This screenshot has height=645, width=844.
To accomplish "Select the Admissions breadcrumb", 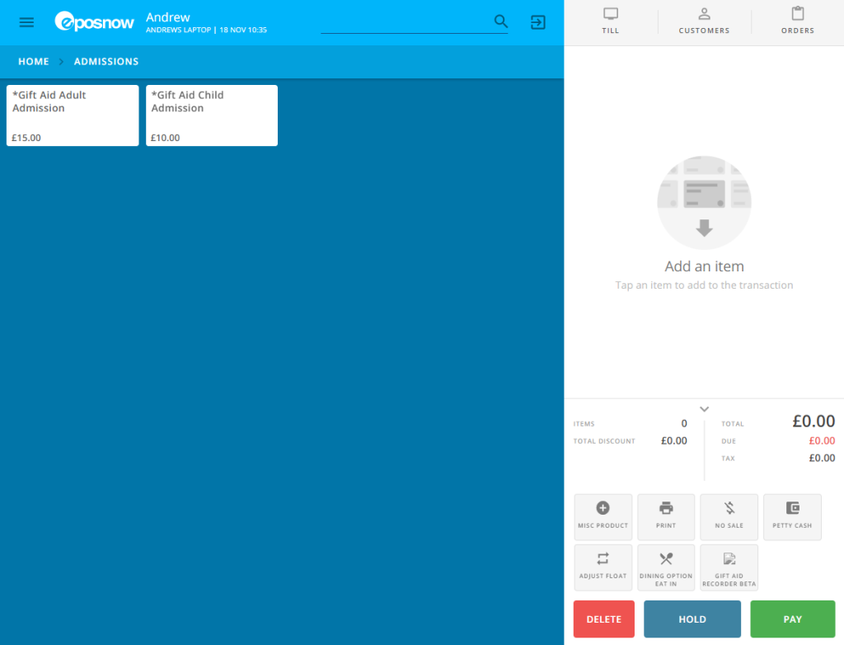I will pyautogui.click(x=106, y=61).
